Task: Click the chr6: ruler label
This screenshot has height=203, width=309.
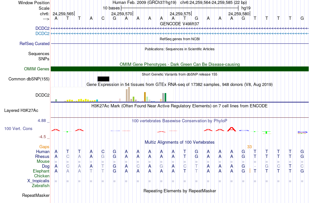Action: pyautogui.click(x=45, y=14)
